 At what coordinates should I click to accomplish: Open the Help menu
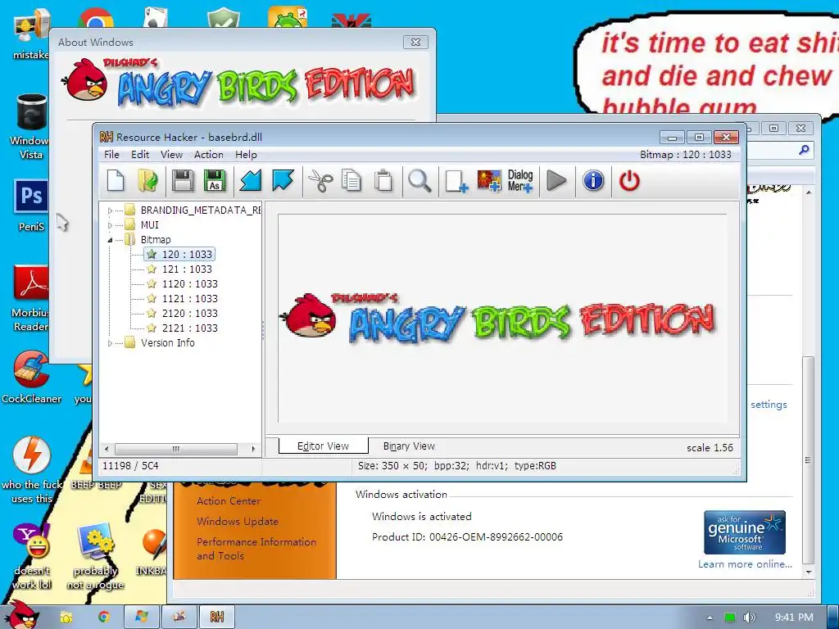coord(246,155)
